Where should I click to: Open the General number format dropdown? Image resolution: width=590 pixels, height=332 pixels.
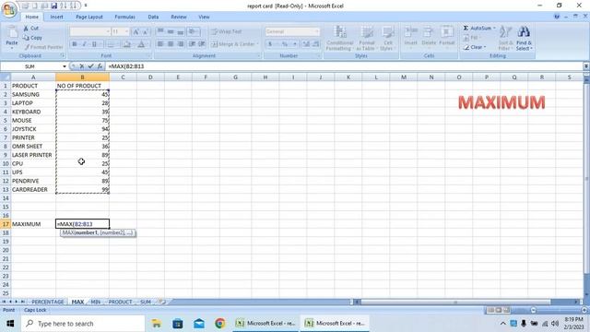(316, 31)
